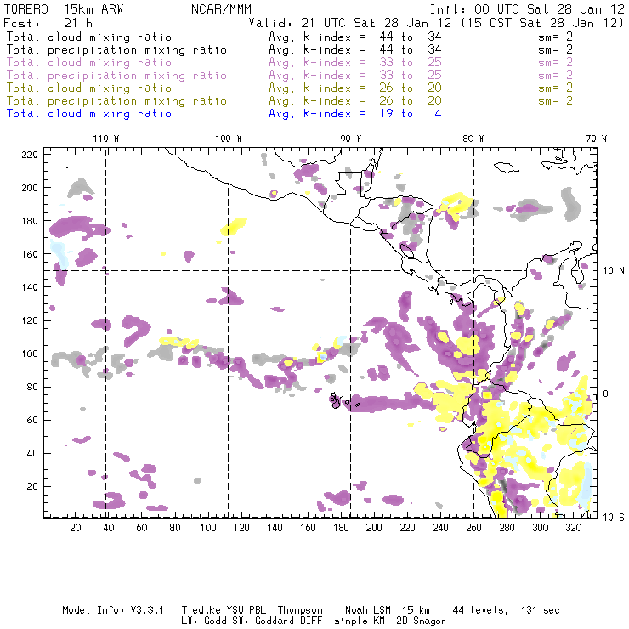Click the '90 W' longitude label

[x=351, y=139]
